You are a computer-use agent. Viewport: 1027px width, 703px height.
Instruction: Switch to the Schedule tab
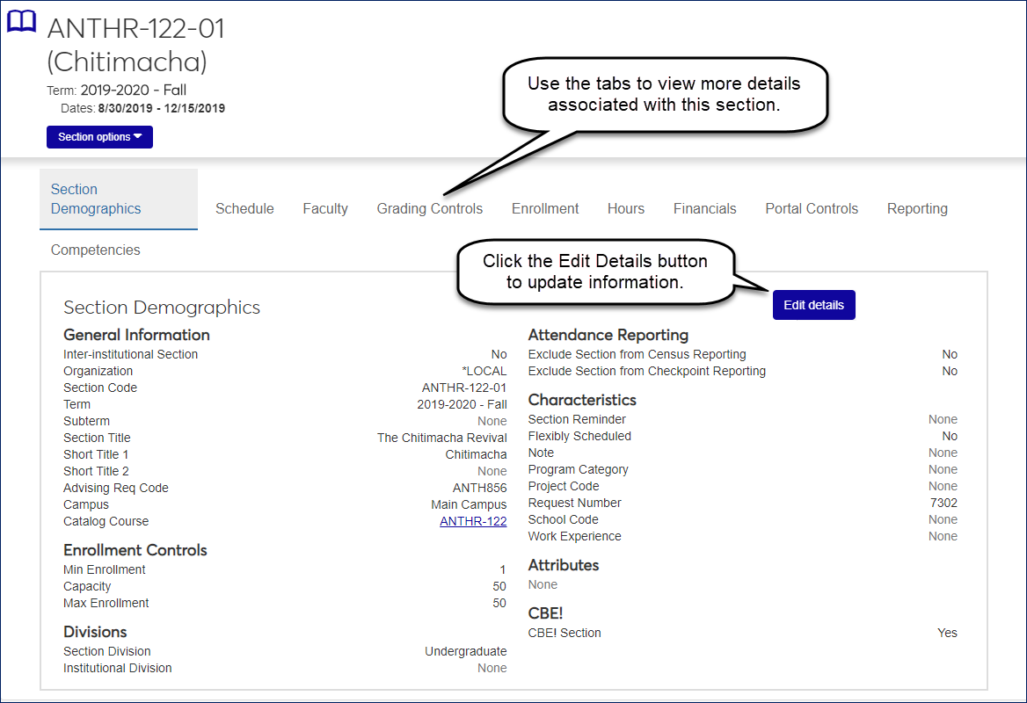click(x=244, y=209)
